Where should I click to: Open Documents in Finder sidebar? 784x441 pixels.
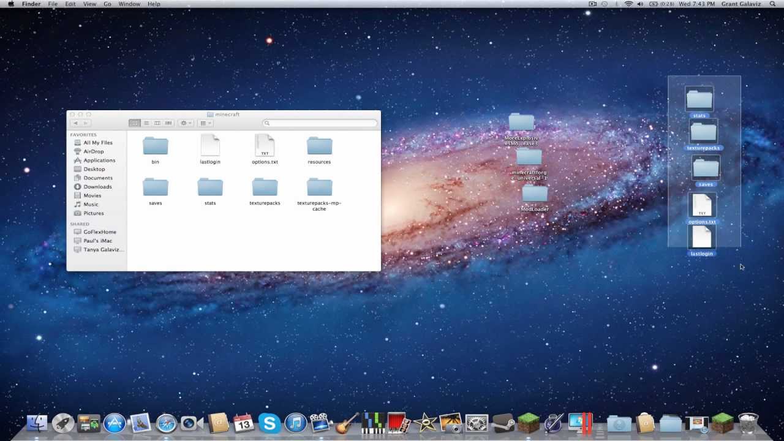pos(97,178)
